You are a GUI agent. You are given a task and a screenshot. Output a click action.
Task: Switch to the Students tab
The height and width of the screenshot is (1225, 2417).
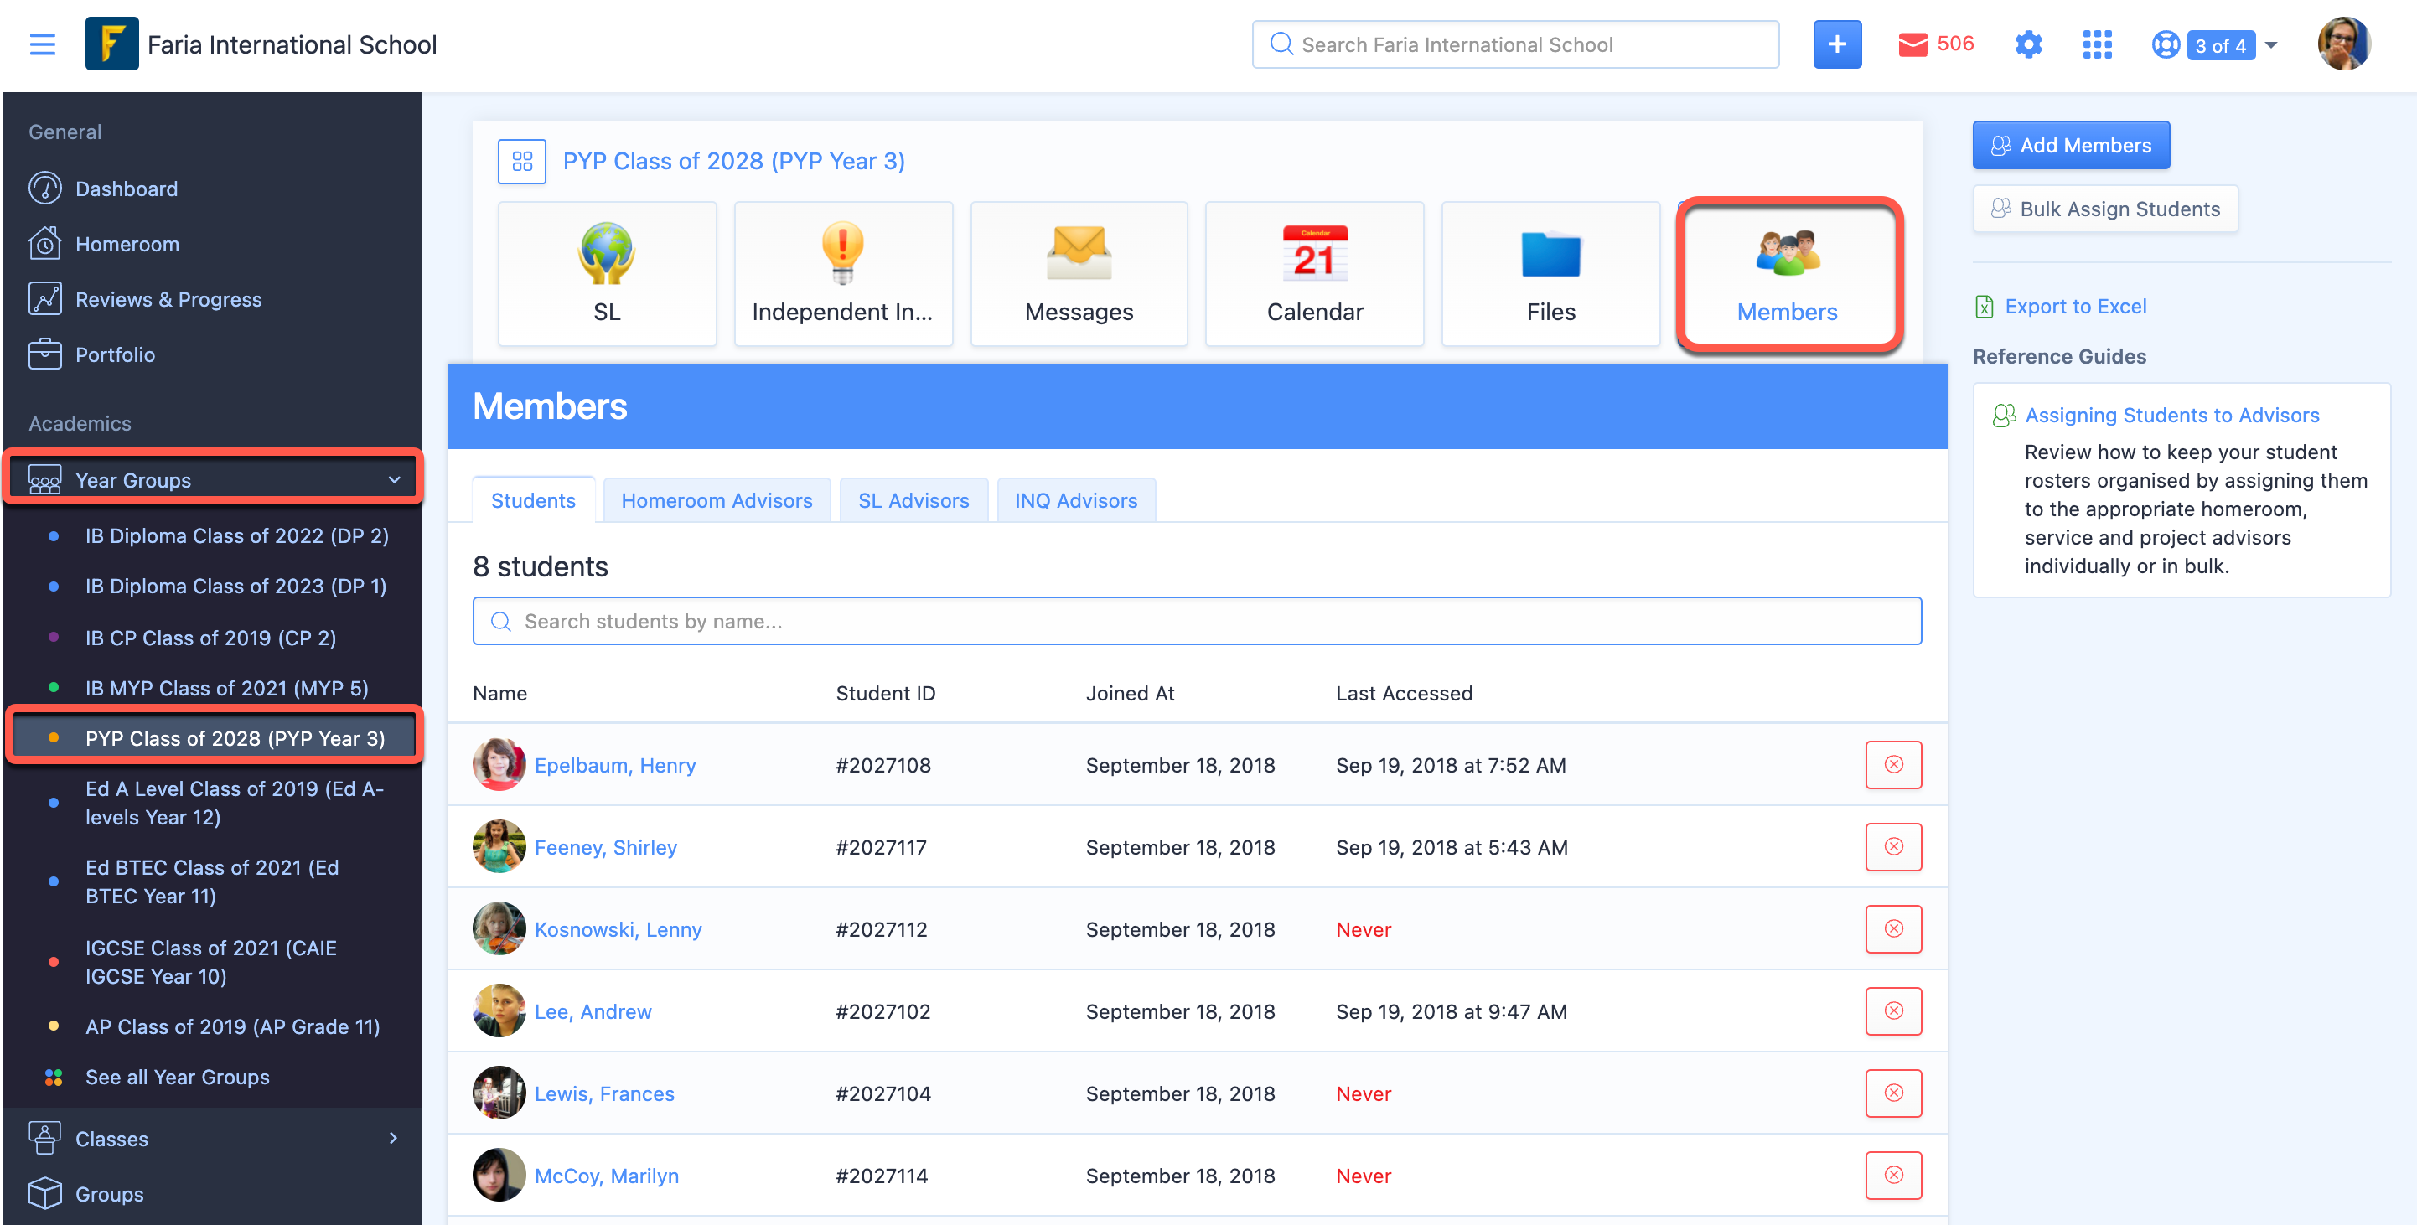533,500
